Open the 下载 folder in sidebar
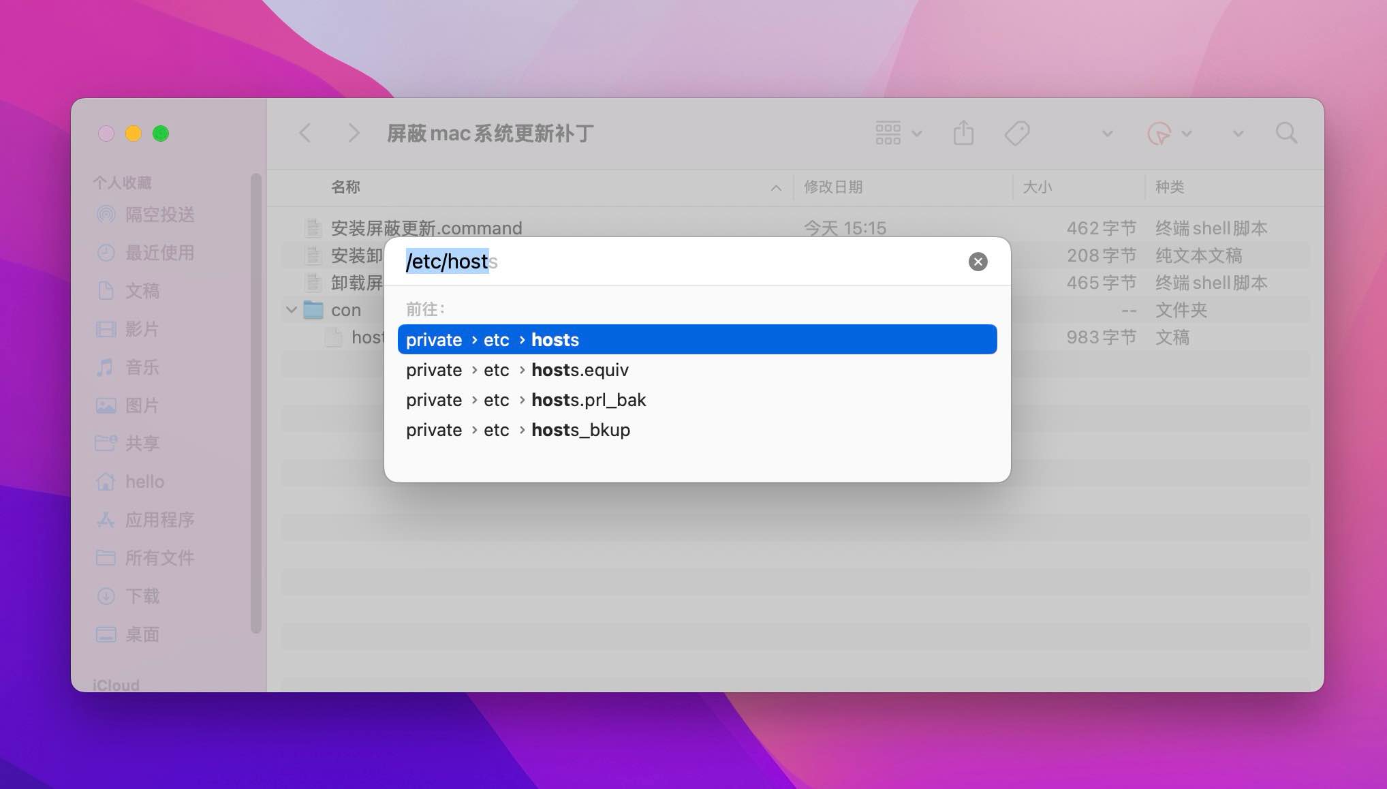This screenshot has width=1387, height=789. tap(144, 596)
